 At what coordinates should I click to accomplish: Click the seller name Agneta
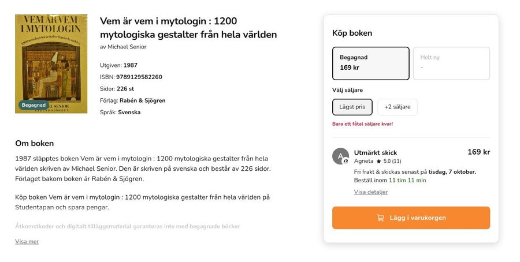coord(363,161)
